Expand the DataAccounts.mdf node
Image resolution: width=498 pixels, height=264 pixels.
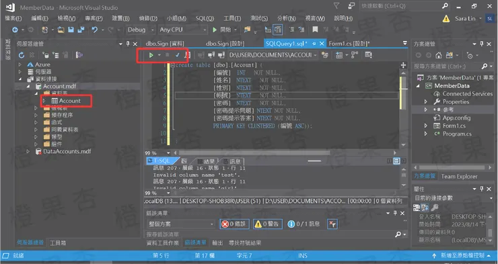coord(28,152)
